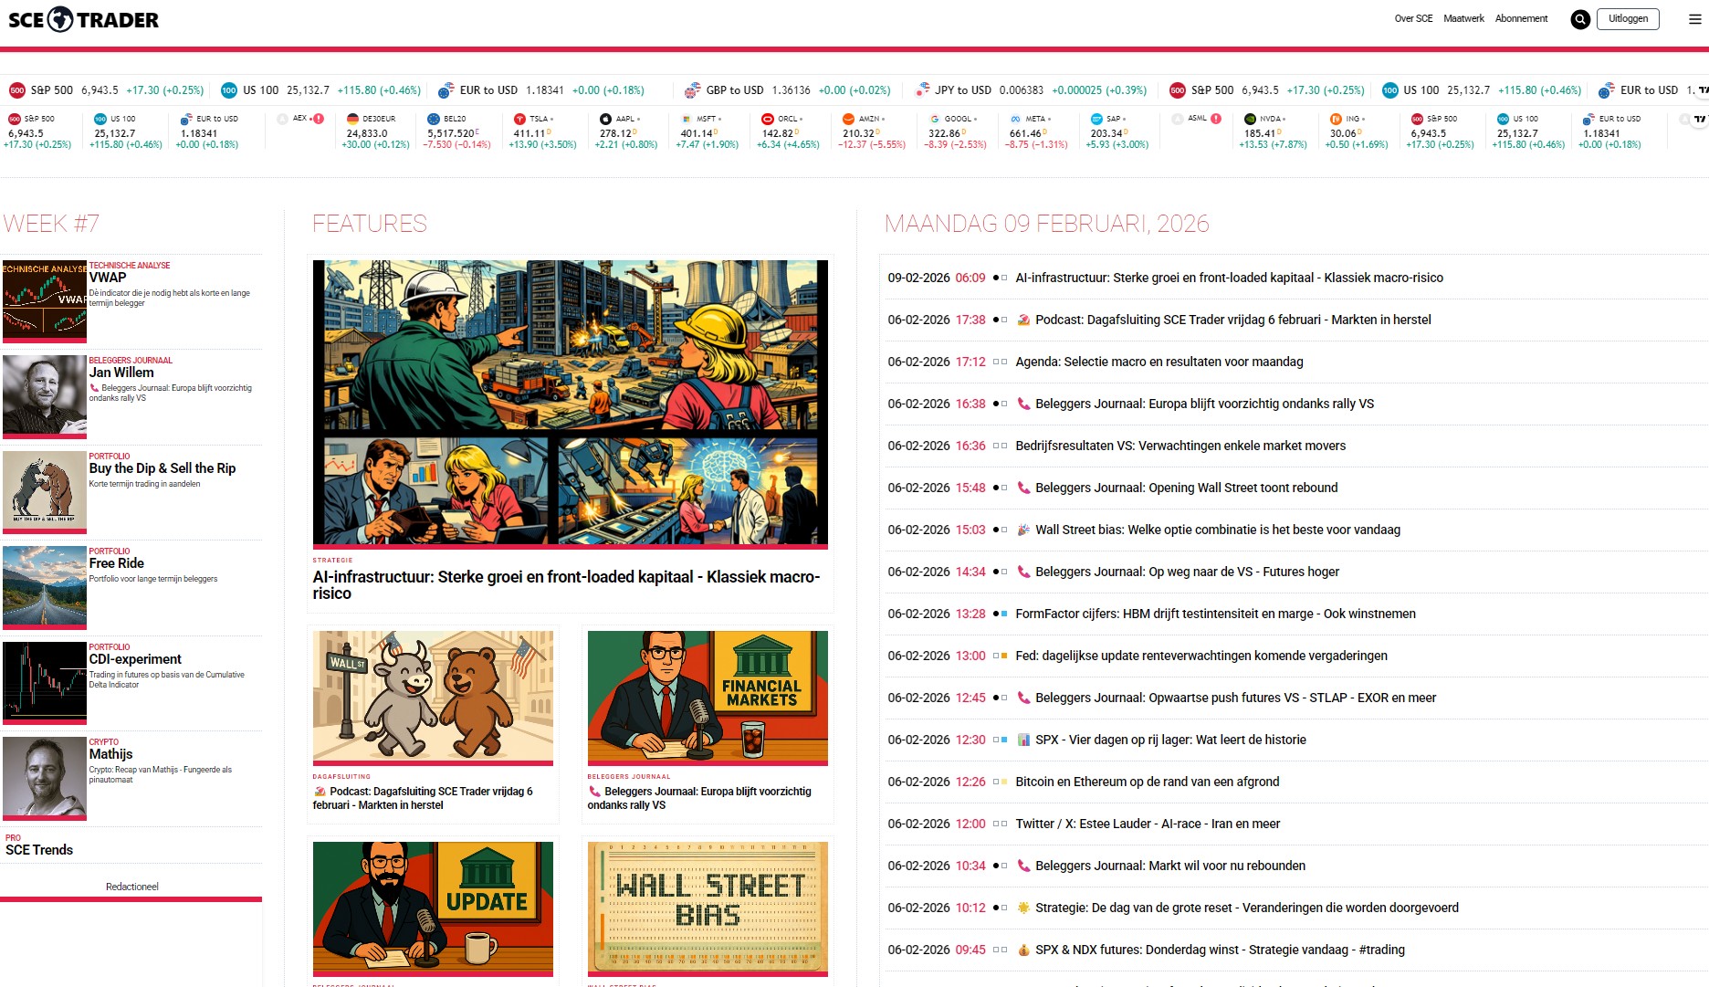Select the Redactioneel tab

click(x=131, y=887)
